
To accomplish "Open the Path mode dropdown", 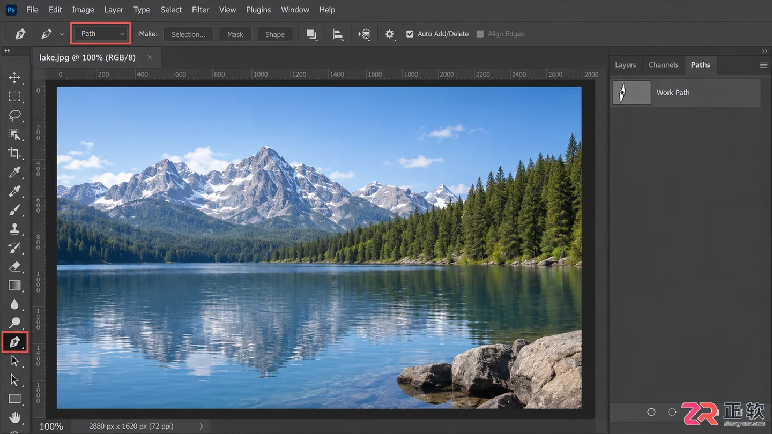I will tap(101, 34).
